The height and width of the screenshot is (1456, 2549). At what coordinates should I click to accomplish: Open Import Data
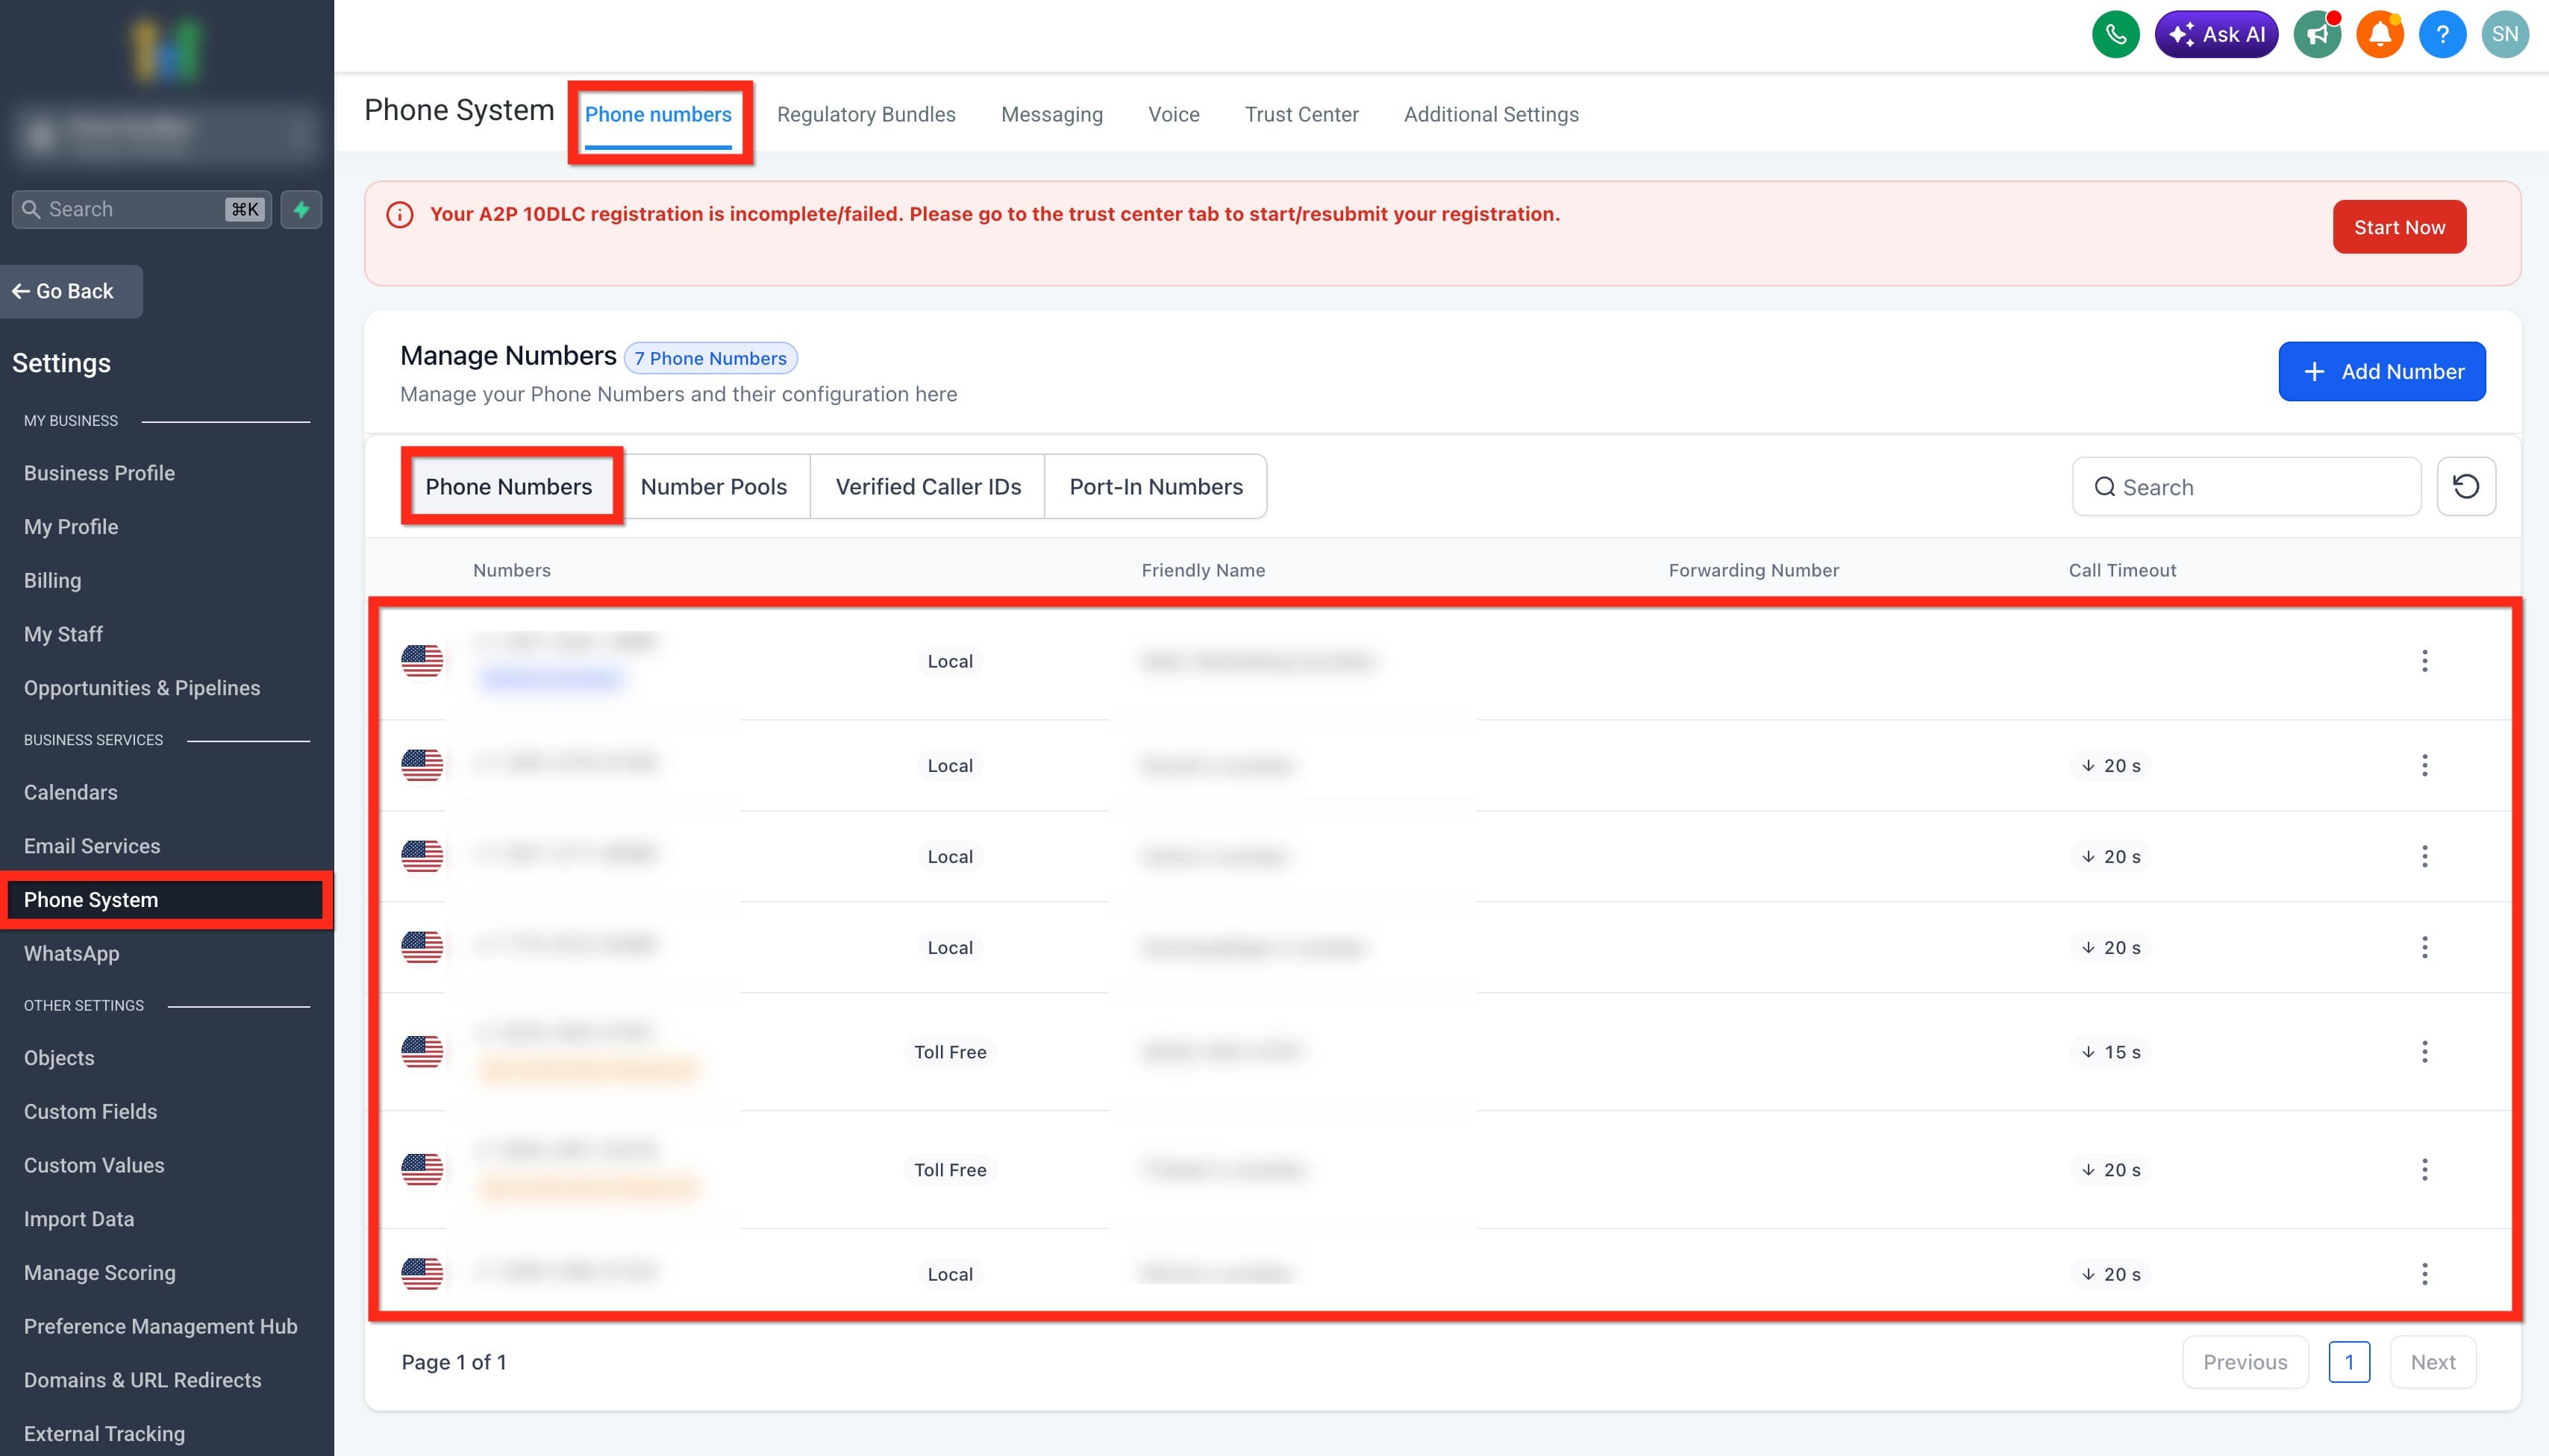(x=79, y=1219)
